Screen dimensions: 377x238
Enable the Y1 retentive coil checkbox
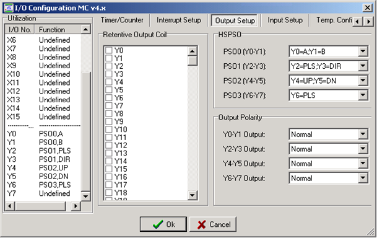(109, 58)
